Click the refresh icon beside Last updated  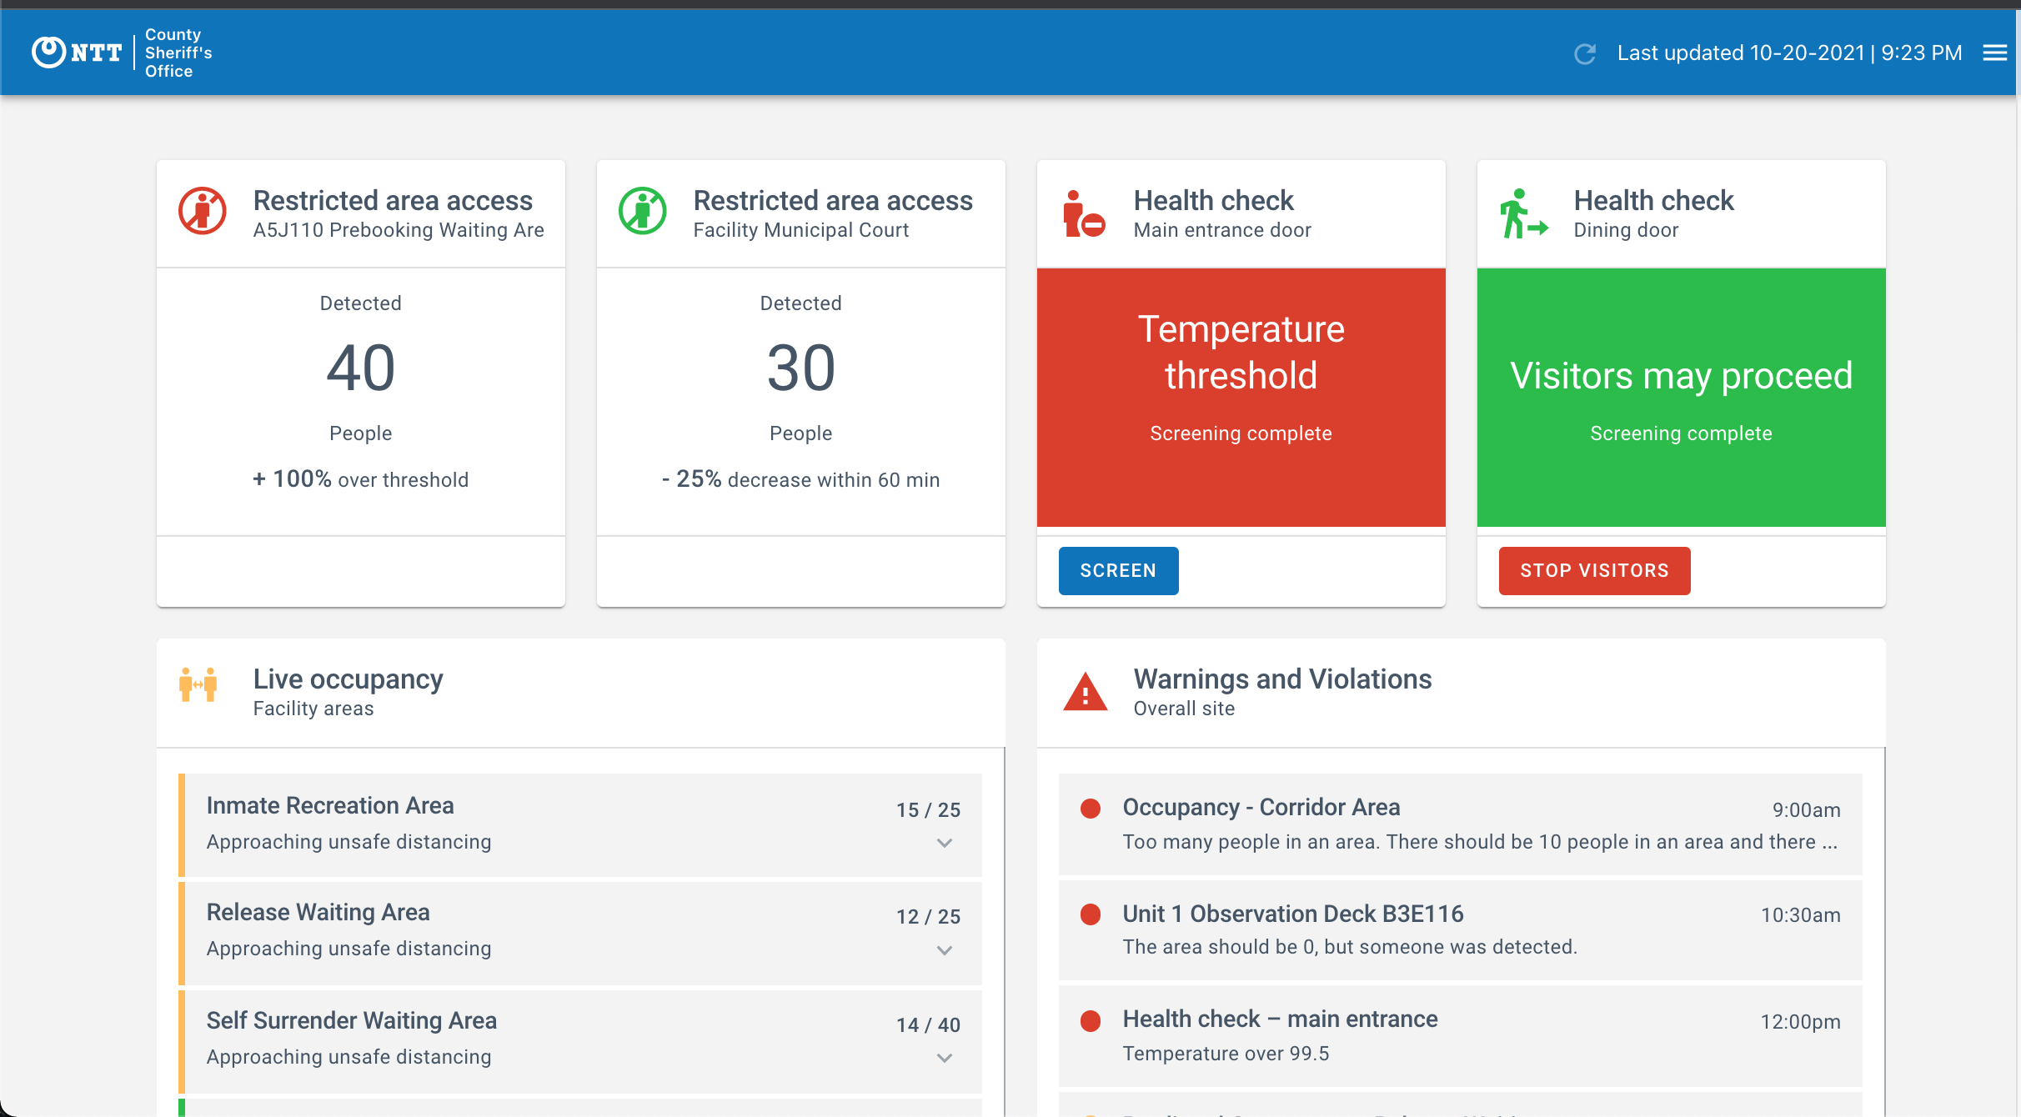[1585, 53]
